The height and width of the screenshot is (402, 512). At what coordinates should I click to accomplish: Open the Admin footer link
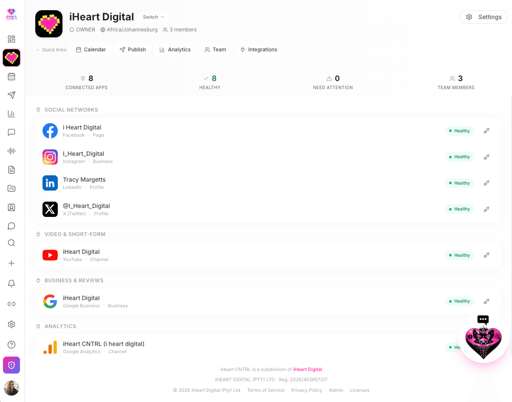click(336, 390)
